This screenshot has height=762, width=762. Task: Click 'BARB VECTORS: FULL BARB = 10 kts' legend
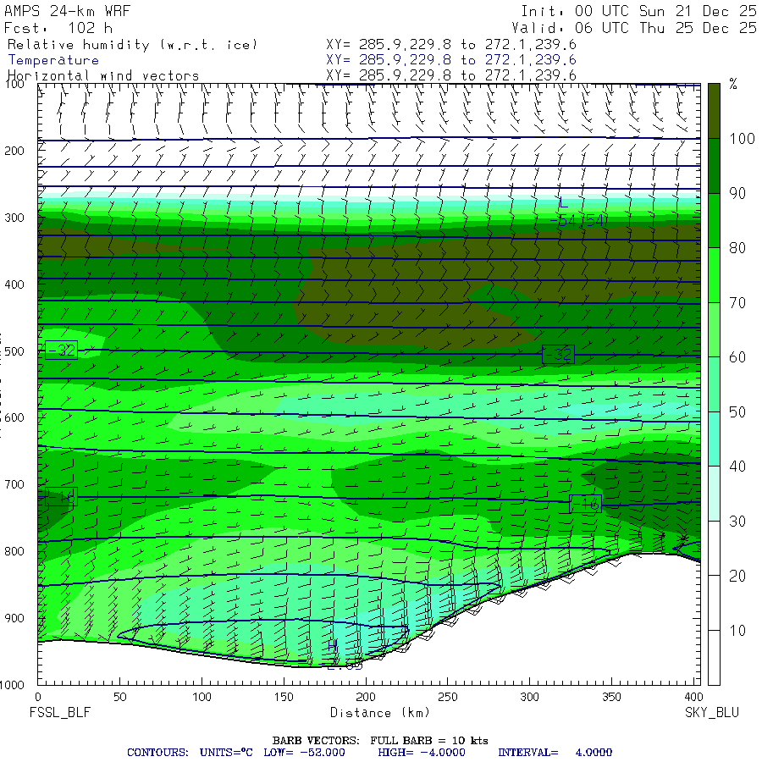(x=380, y=741)
